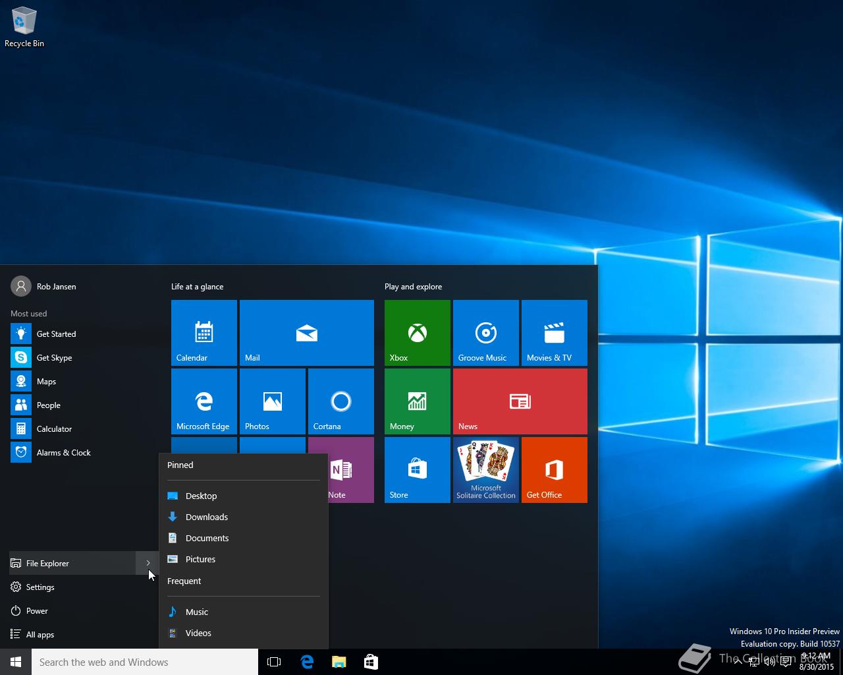Click the Windows Start button

(x=16, y=662)
